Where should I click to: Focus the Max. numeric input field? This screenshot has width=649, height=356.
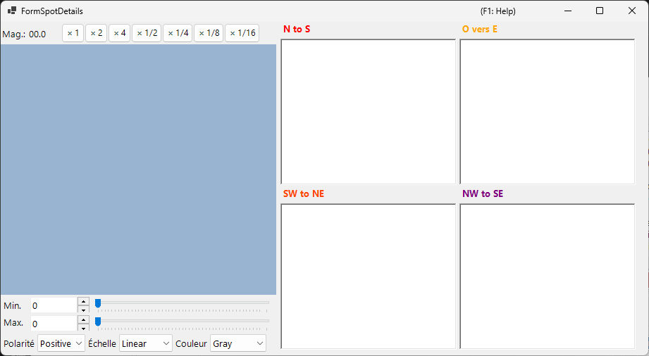tap(54, 324)
